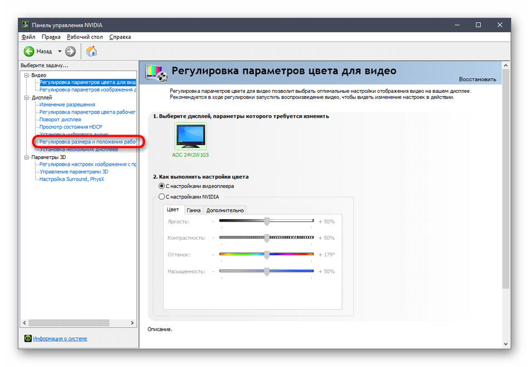529x367 pixels.
Task: Open the Back button history dropdown arrow
Action: [x=60, y=51]
